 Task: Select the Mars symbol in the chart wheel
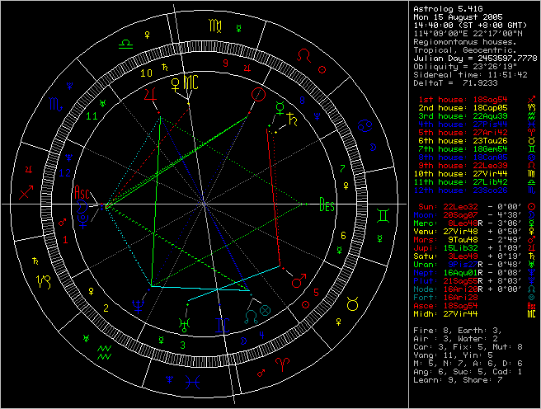(301, 282)
